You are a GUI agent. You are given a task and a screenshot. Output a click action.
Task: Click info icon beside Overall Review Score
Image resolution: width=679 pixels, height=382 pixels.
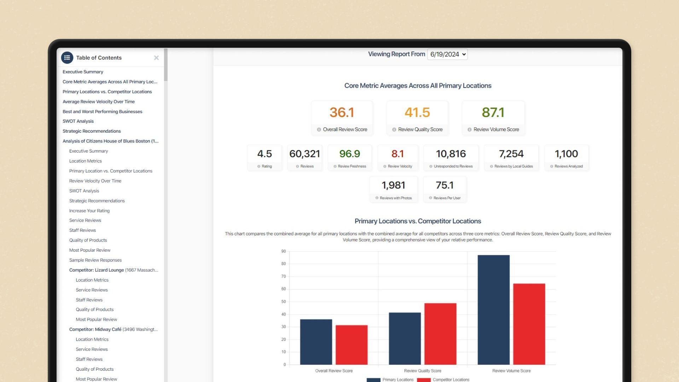point(319,130)
